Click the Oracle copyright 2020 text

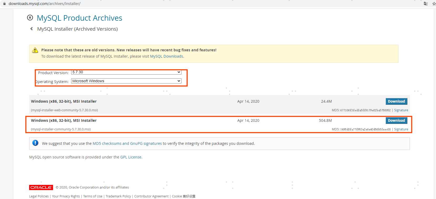point(92,187)
